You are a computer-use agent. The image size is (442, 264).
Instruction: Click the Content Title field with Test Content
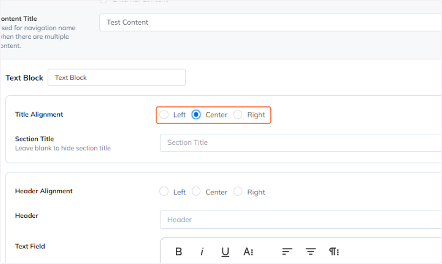coord(270,22)
